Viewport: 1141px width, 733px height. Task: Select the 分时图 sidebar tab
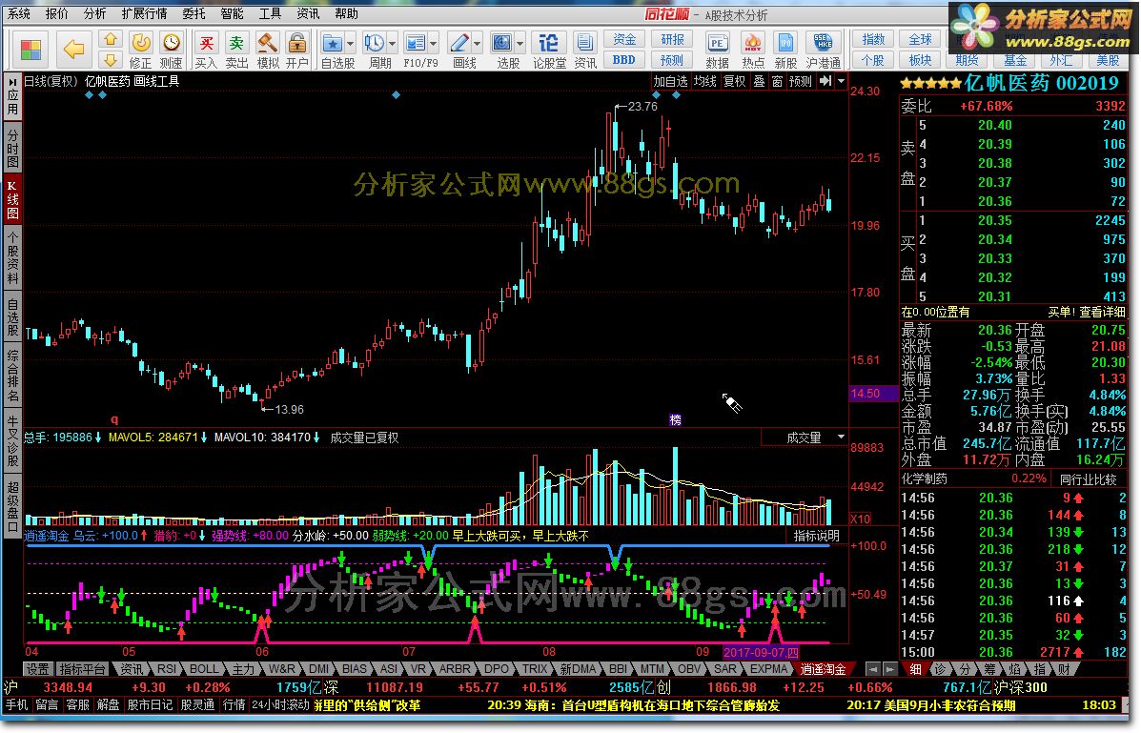[x=12, y=147]
